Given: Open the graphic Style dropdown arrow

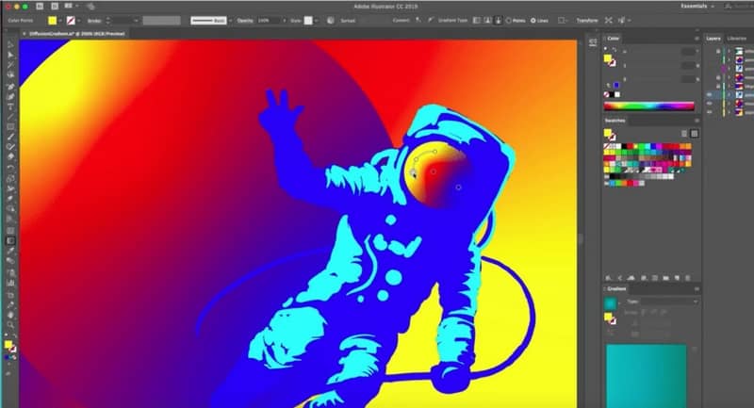Looking at the screenshot, I should (317, 21).
